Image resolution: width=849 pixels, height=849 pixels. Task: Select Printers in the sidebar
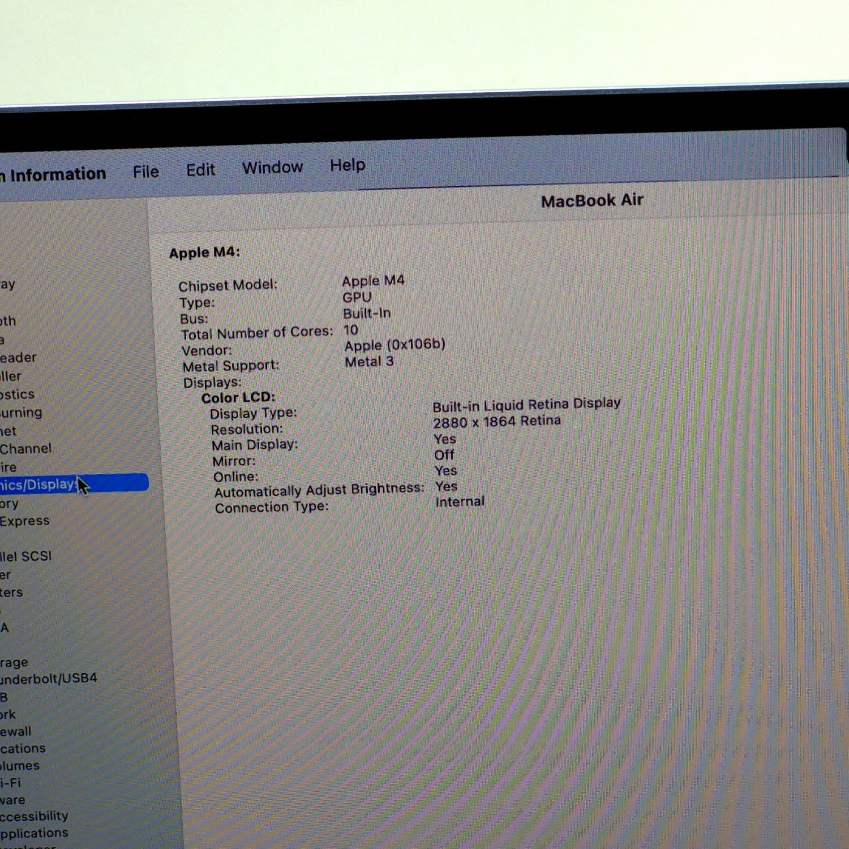pos(11,593)
